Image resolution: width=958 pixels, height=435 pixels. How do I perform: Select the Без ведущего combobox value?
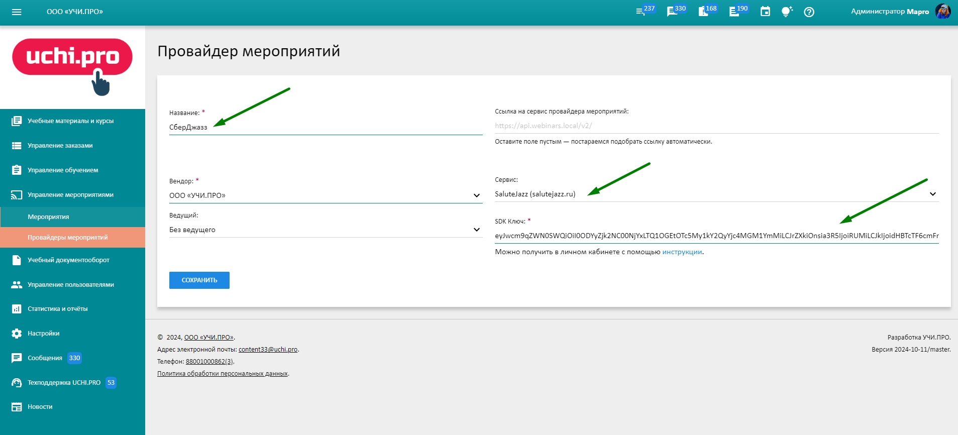326,230
